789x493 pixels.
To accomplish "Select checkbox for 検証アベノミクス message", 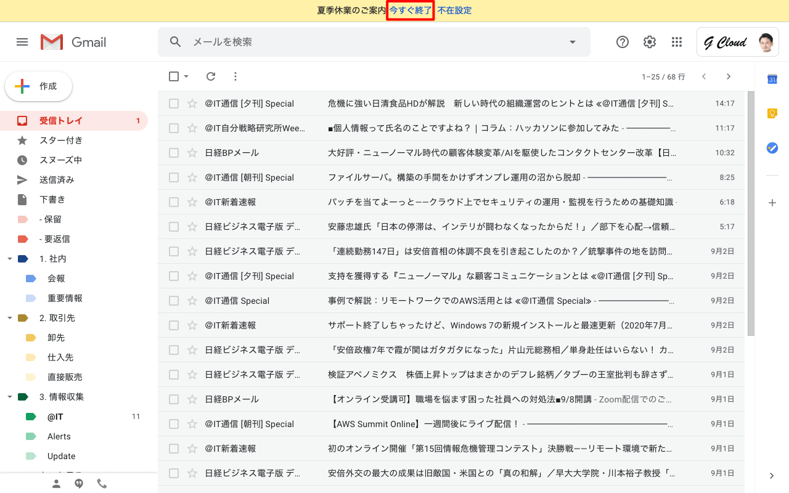I will pos(174,375).
